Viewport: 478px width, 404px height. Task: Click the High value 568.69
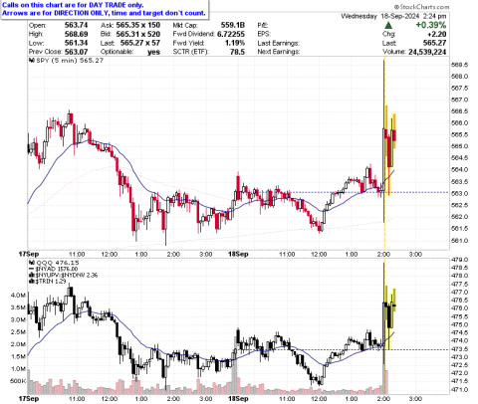click(x=77, y=34)
